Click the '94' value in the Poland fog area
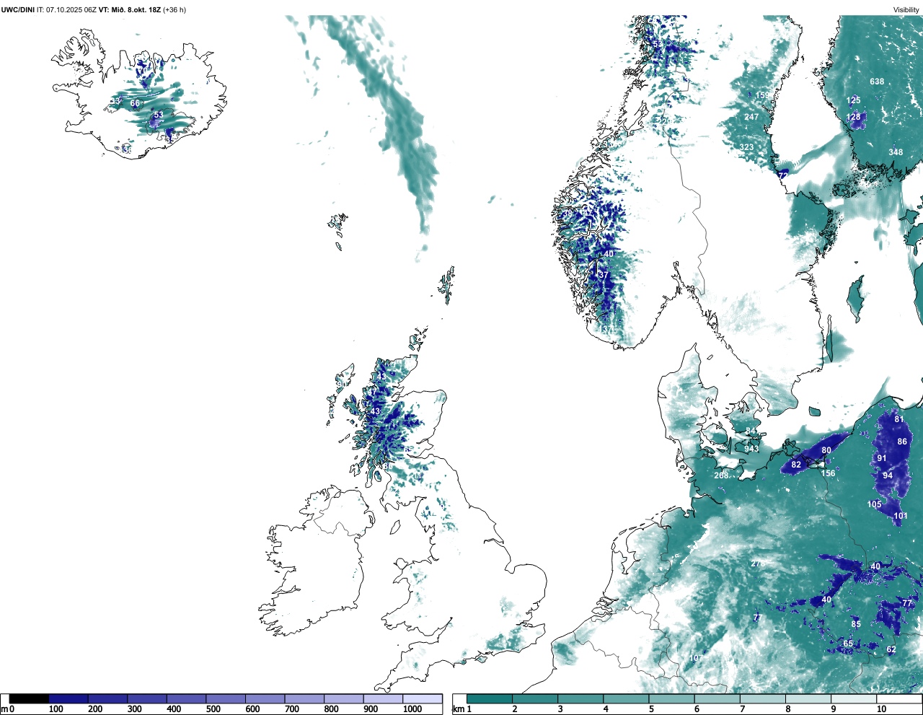 (x=888, y=475)
